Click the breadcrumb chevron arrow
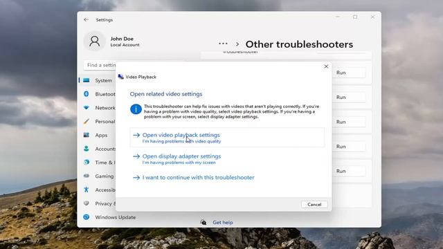This screenshot has height=249, width=443. 237,44
